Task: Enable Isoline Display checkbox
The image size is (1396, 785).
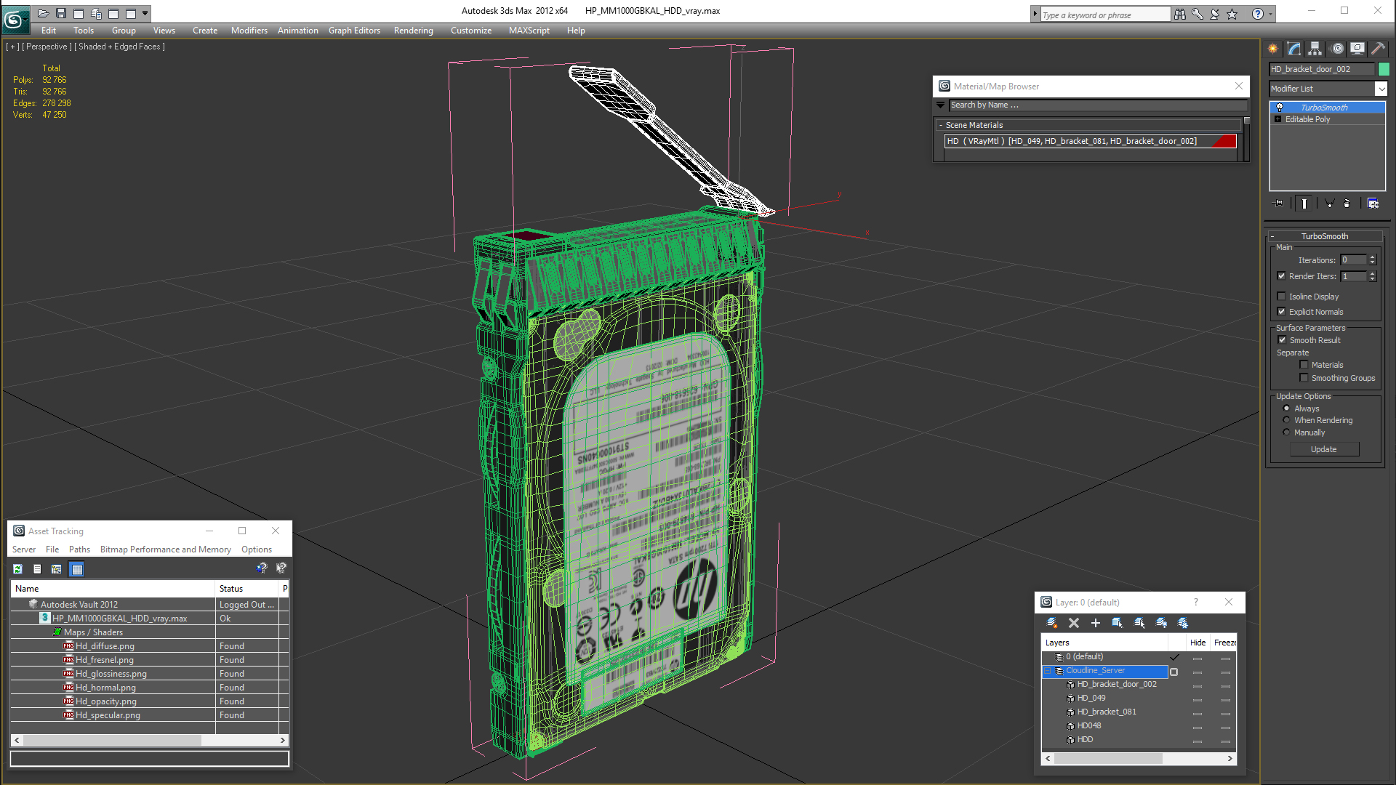Action: pyautogui.click(x=1281, y=297)
